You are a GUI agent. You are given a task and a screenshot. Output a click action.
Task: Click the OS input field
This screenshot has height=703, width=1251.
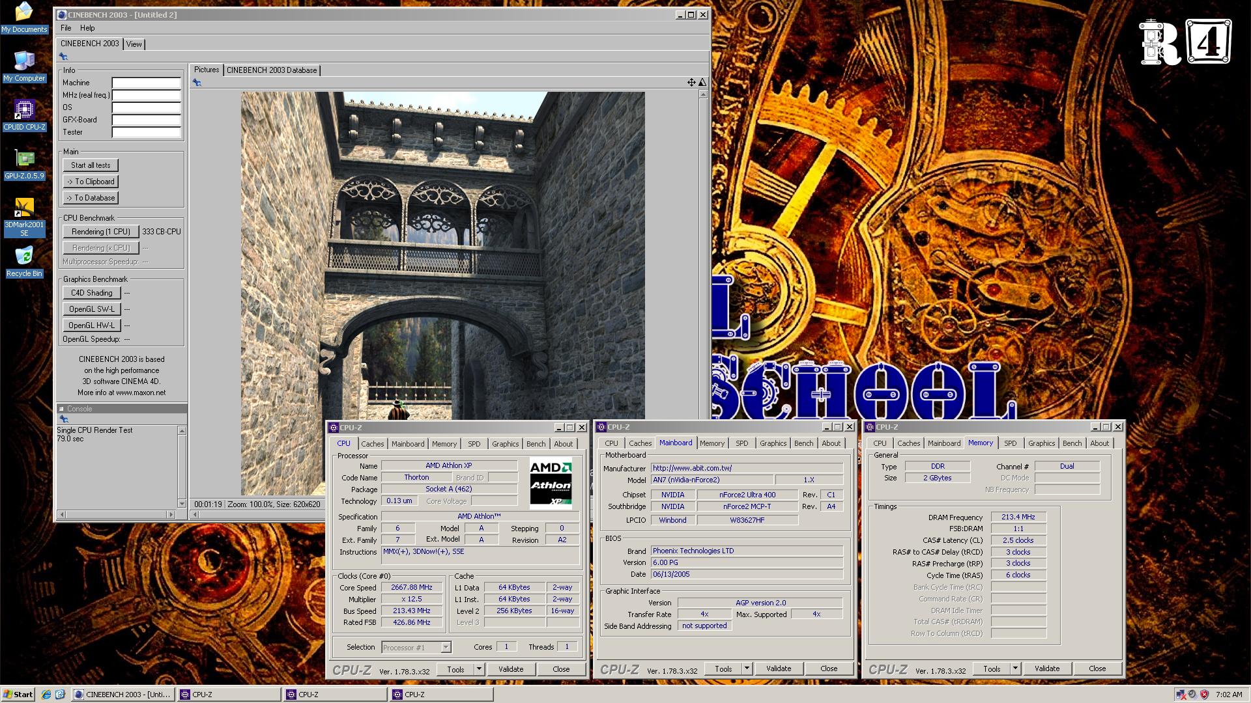[x=147, y=107]
